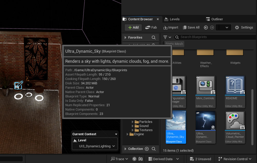Click the Favorites search icon
The height and width of the screenshot is (163, 257).
pyautogui.click(x=154, y=38)
